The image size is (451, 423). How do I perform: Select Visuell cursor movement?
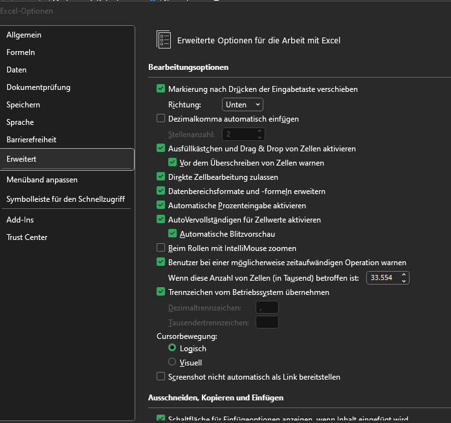coord(172,362)
